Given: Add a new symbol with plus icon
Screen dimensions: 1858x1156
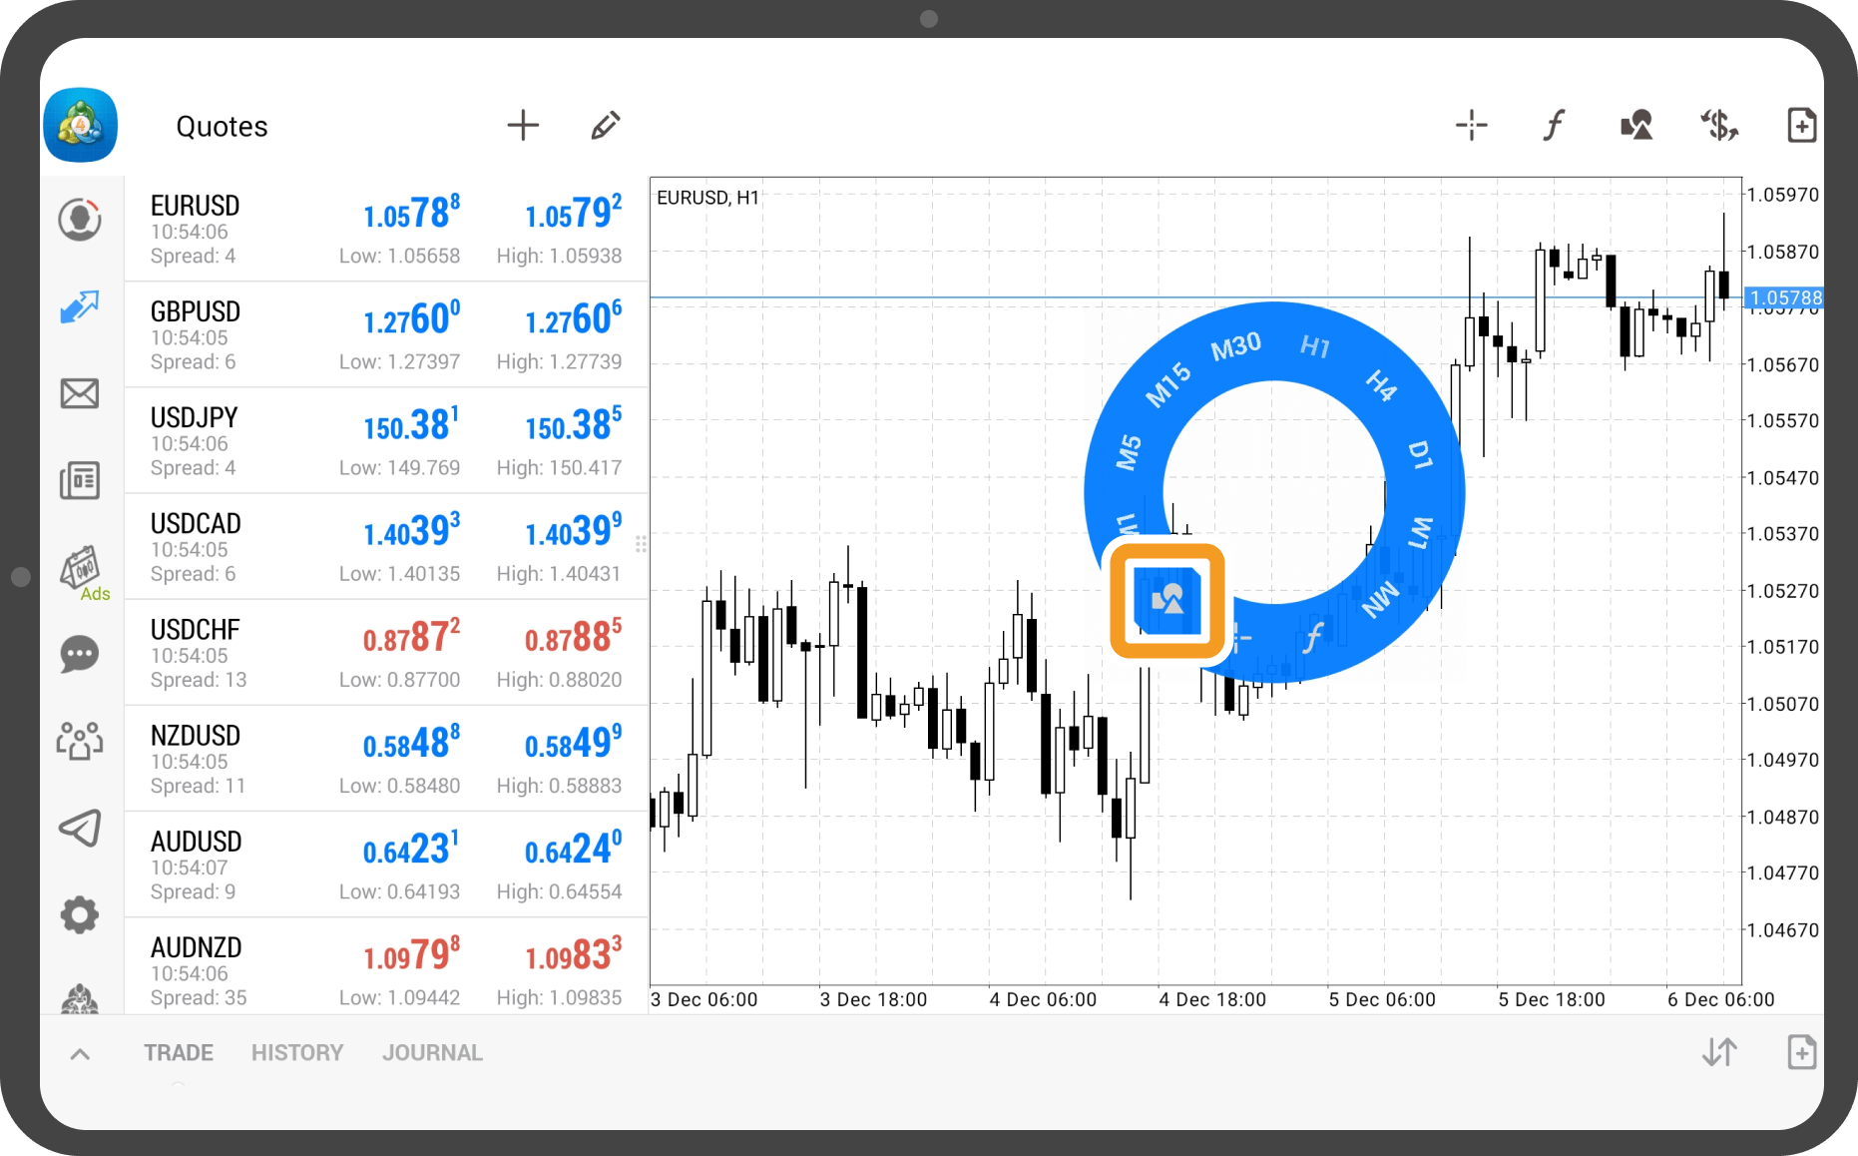Looking at the screenshot, I should point(523,126).
